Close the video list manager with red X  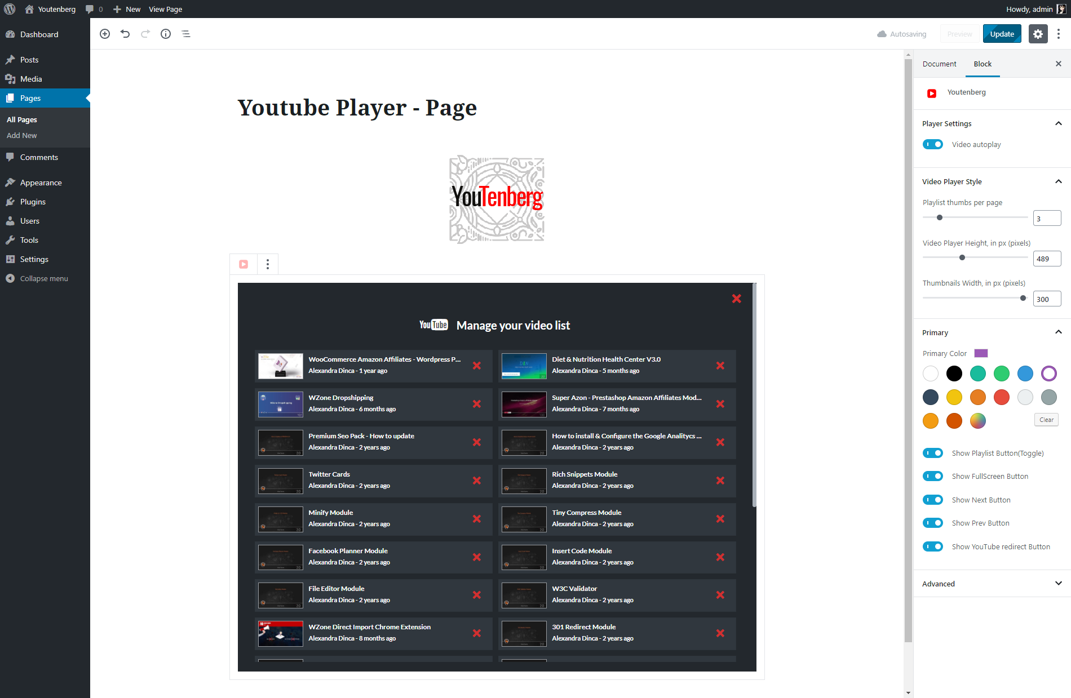click(736, 299)
